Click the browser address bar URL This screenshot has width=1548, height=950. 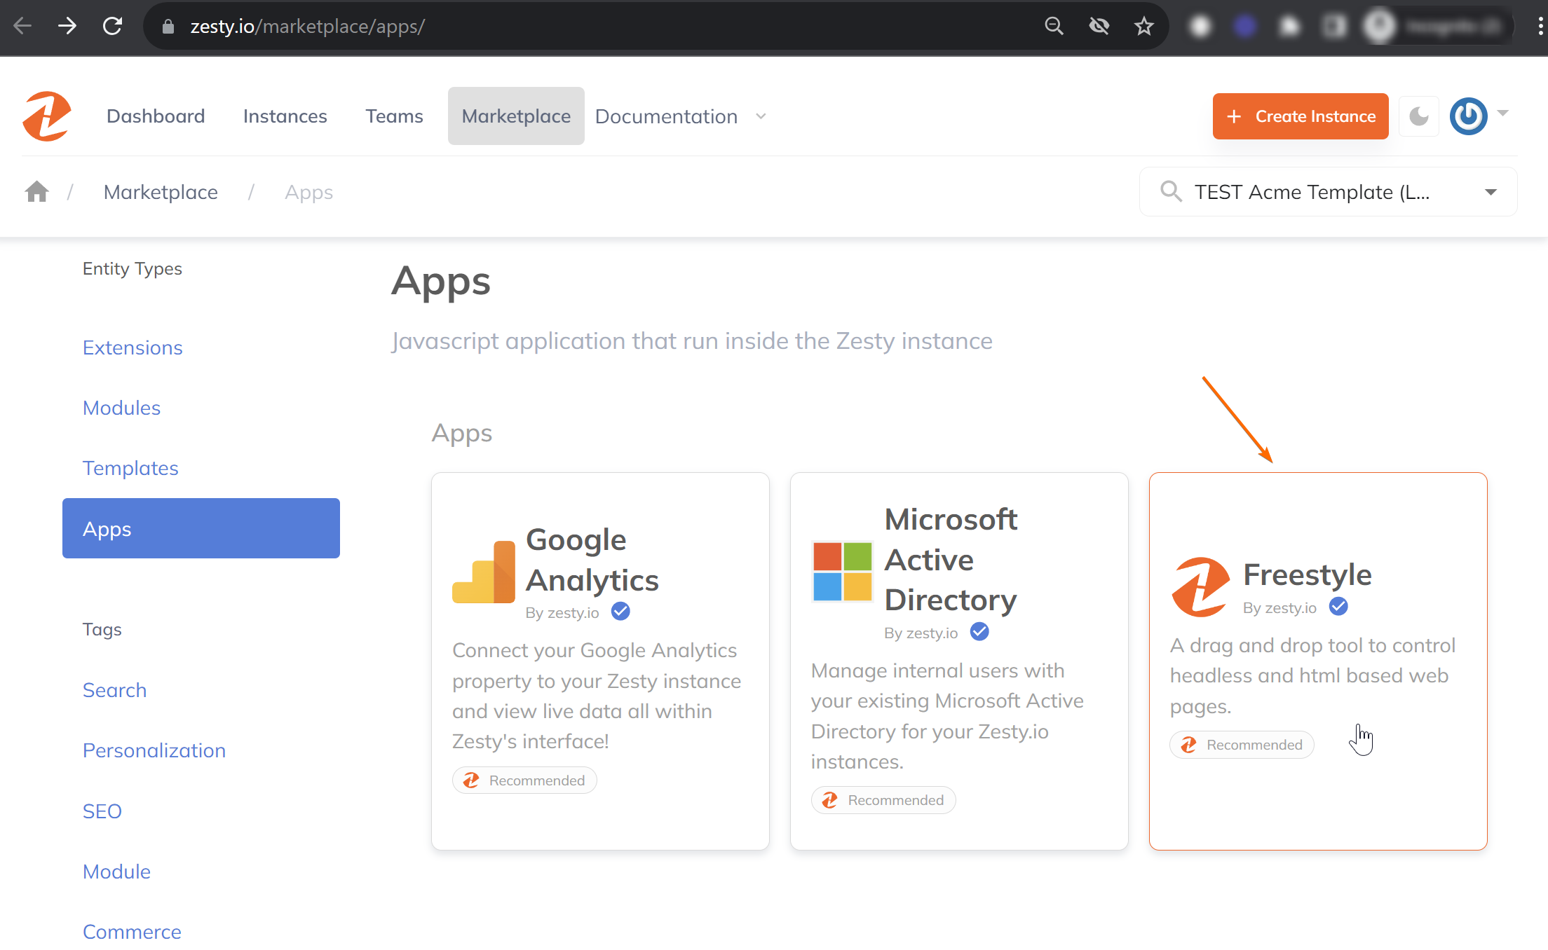[307, 27]
